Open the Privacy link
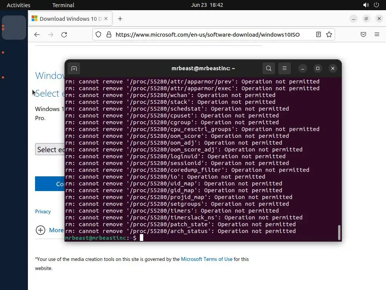The width and height of the screenshot is (386, 290). [x=43, y=211]
